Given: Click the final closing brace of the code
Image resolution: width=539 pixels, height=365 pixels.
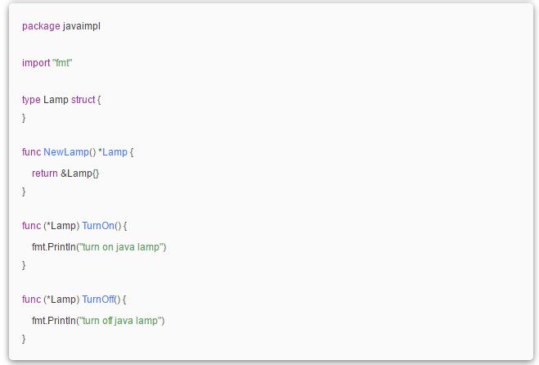Looking at the screenshot, I should (x=24, y=339).
